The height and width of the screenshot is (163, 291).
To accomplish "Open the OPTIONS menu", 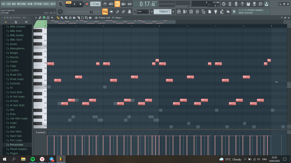I will (38, 4).
